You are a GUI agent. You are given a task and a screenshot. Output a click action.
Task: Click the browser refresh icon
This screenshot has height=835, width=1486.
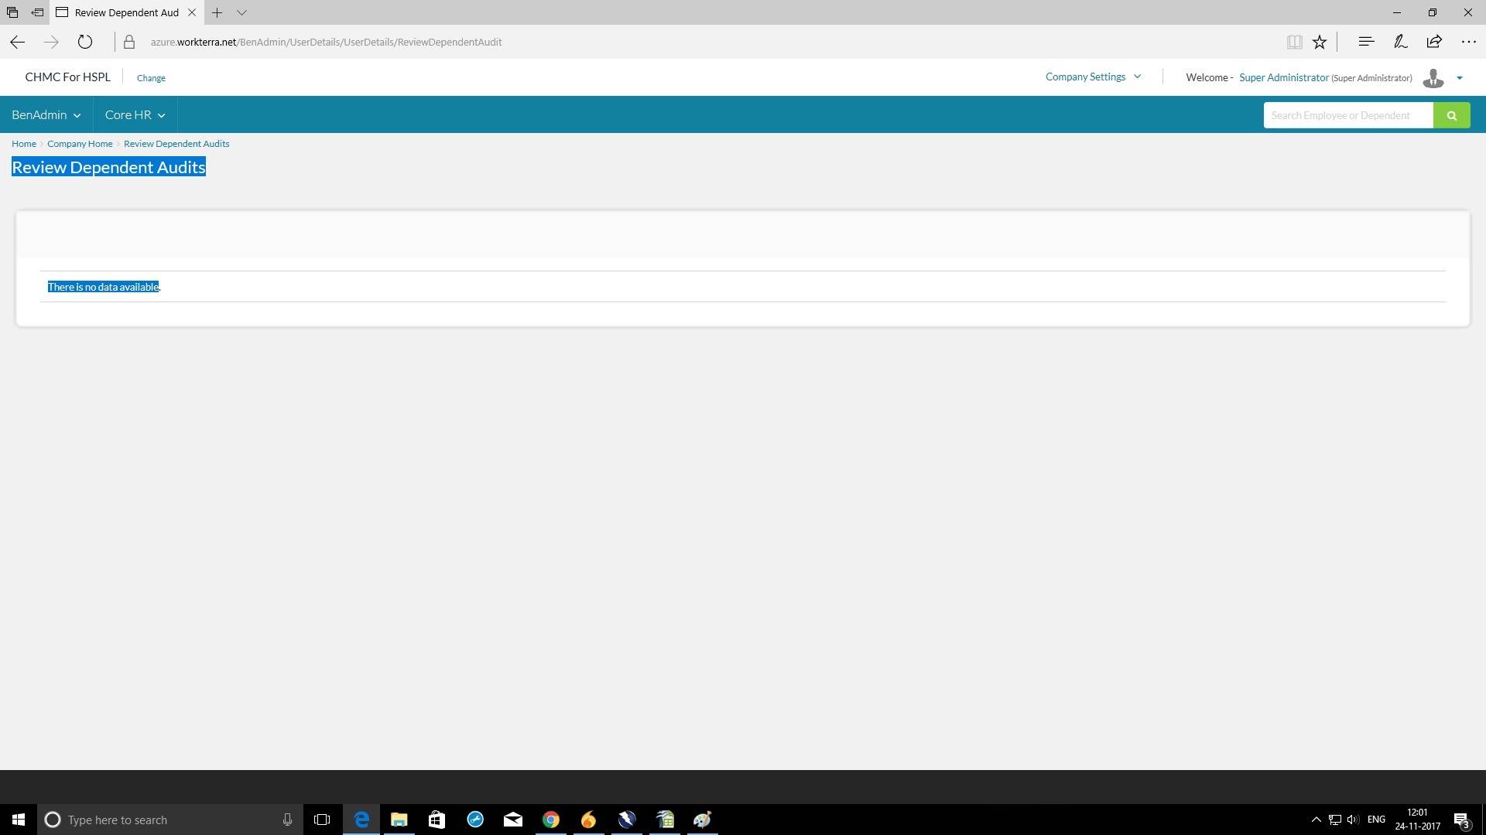click(85, 42)
